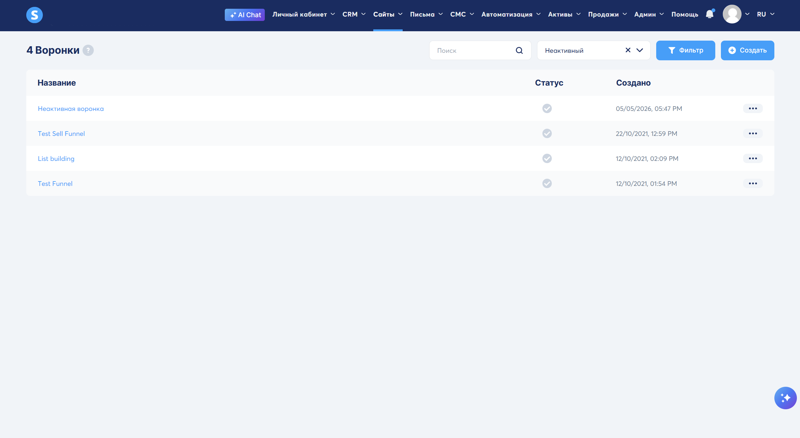
Task: Open the floating AI assistant button
Action: [785, 398]
